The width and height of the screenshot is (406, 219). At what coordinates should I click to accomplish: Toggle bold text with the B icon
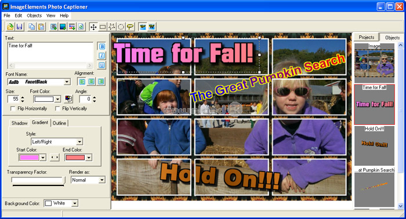[101, 46]
